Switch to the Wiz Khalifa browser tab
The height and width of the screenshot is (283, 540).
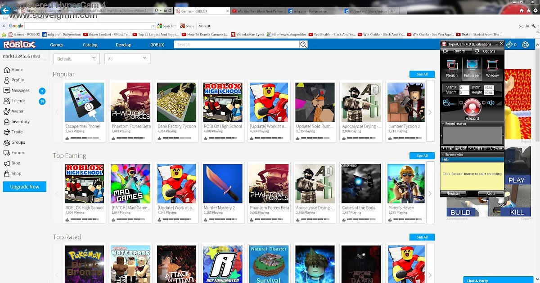click(258, 10)
